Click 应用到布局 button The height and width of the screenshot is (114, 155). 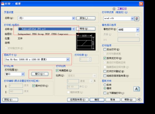tap(78, 100)
